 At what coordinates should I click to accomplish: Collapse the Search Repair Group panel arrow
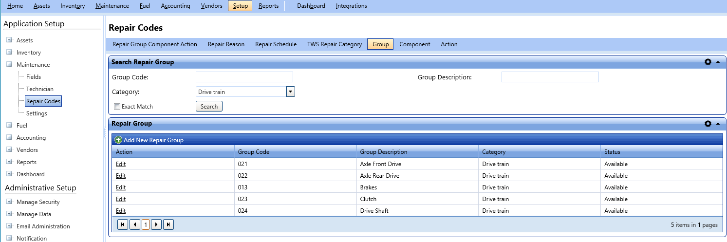point(718,62)
